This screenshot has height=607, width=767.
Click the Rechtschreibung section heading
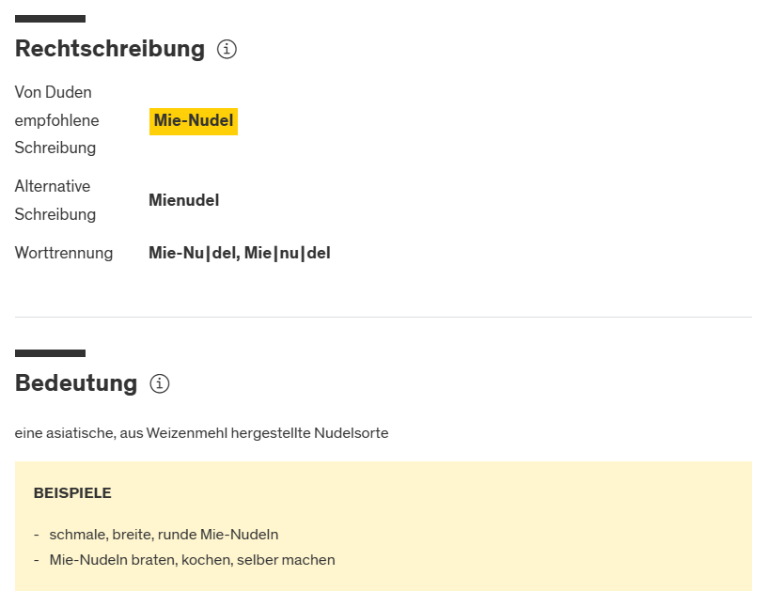[x=109, y=49]
